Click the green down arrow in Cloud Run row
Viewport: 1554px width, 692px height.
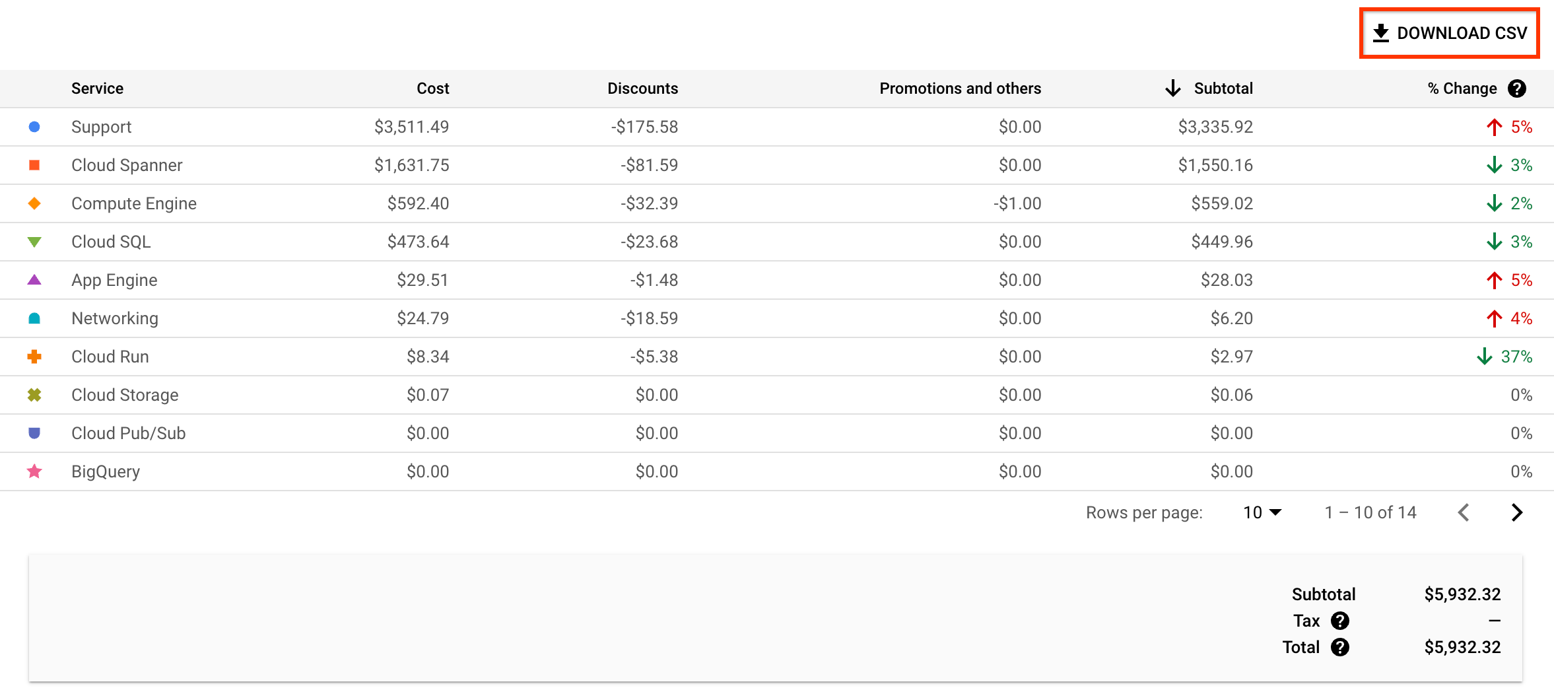(x=1485, y=357)
